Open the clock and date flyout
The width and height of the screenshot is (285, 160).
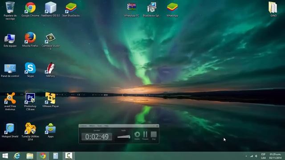(x=275, y=156)
